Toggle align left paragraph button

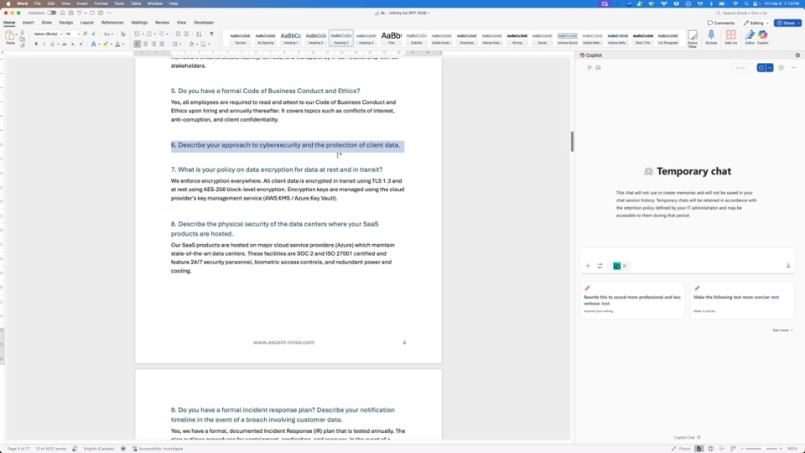[137, 44]
